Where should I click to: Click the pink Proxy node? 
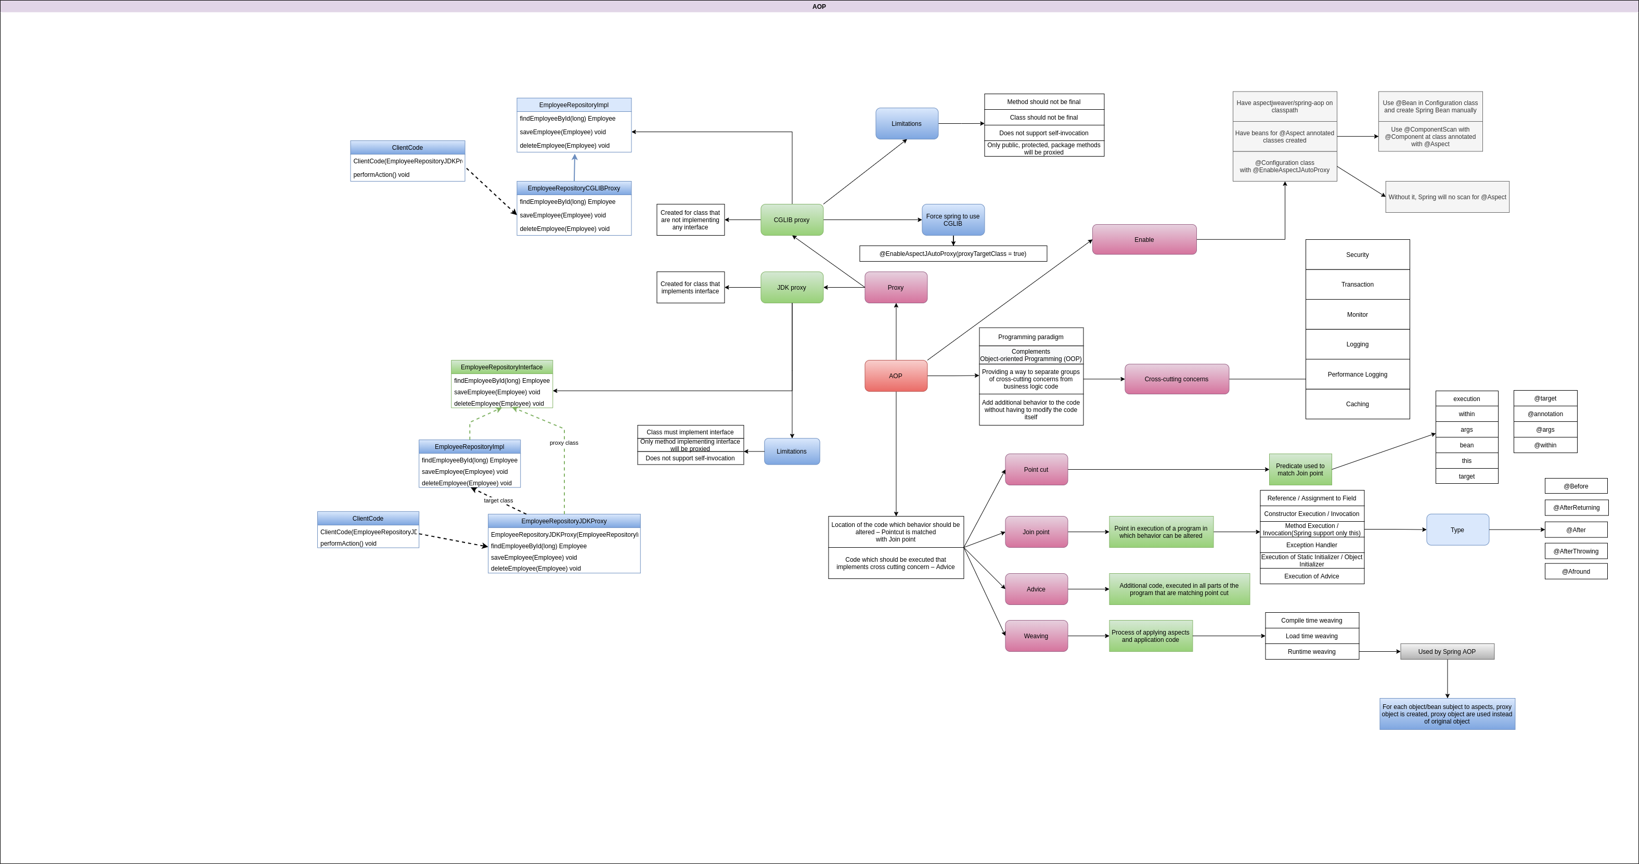tap(895, 288)
